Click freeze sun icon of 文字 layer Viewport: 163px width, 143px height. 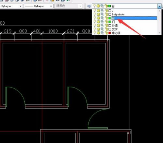98,29
